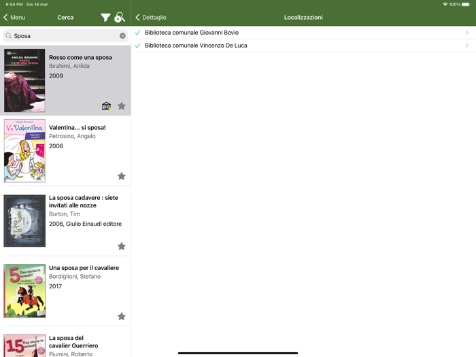
Task: Click author Ibrahimi, Anilda
Action: [69, 66]
